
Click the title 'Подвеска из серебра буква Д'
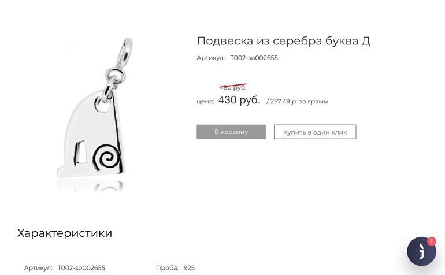point(284,41)
